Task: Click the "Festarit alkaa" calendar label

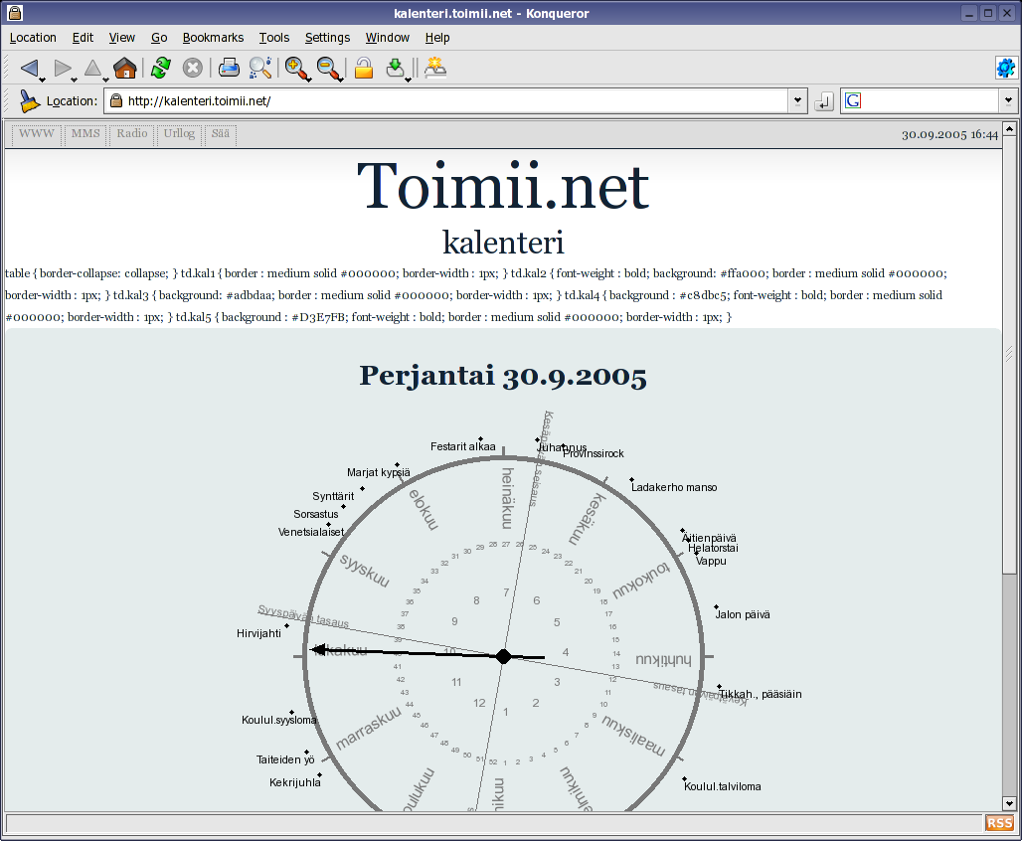Action: click(462, 446)
